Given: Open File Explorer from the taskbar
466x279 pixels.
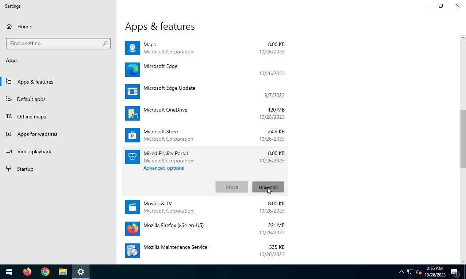Looking at the screenshot, I should [x=63, y=272].
